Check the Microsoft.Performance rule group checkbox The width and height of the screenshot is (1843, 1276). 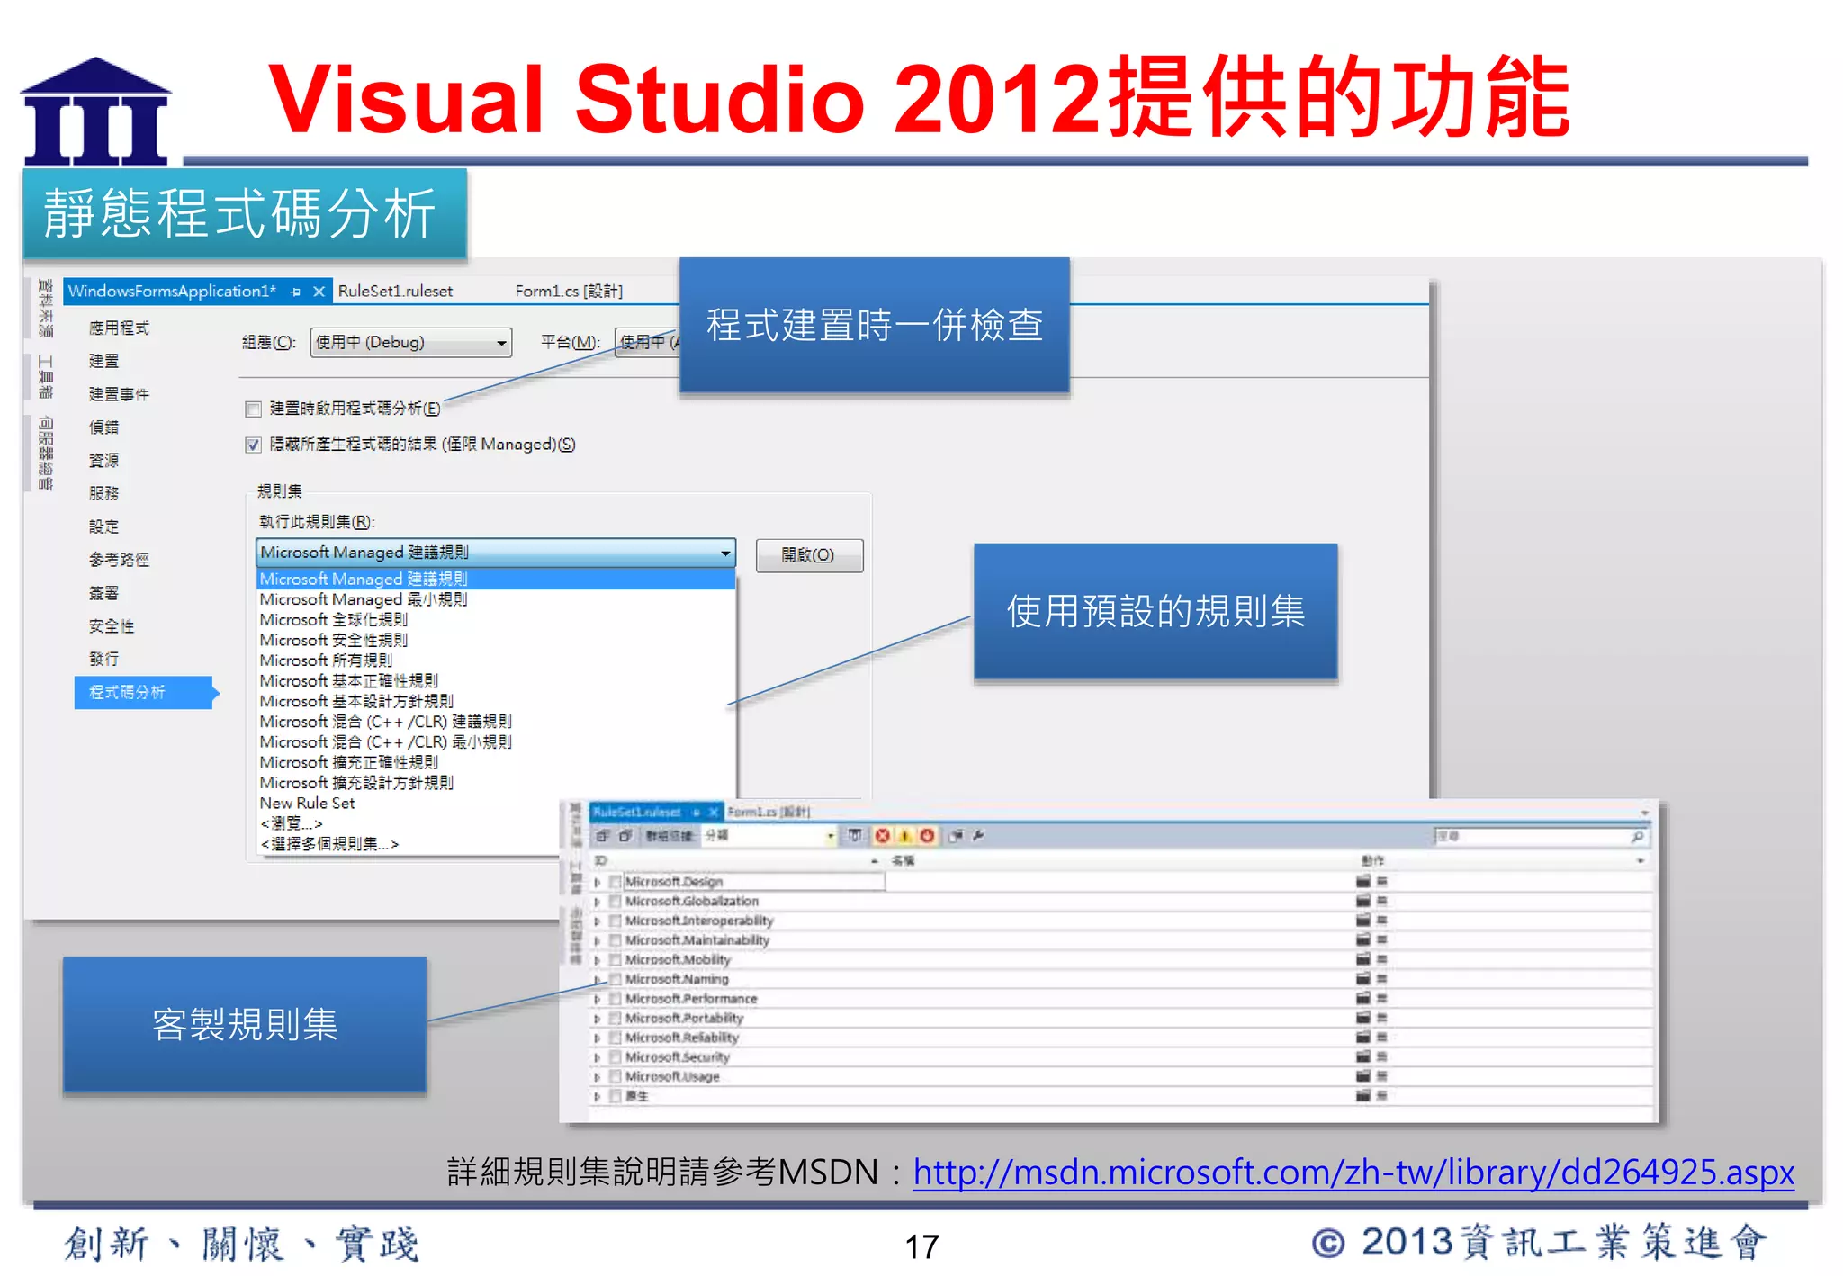[x=616, y=999]
